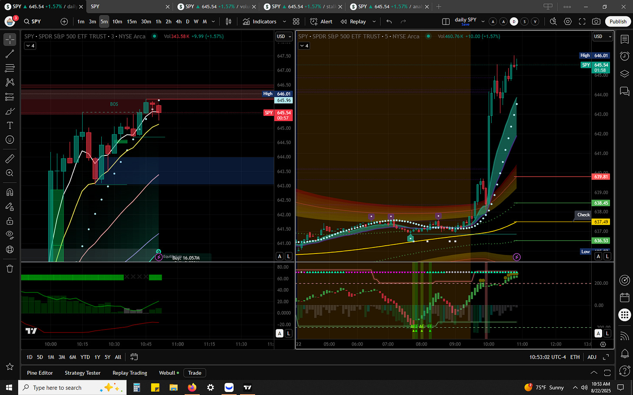Collapse the left chart indicator legend

(30, 46)
